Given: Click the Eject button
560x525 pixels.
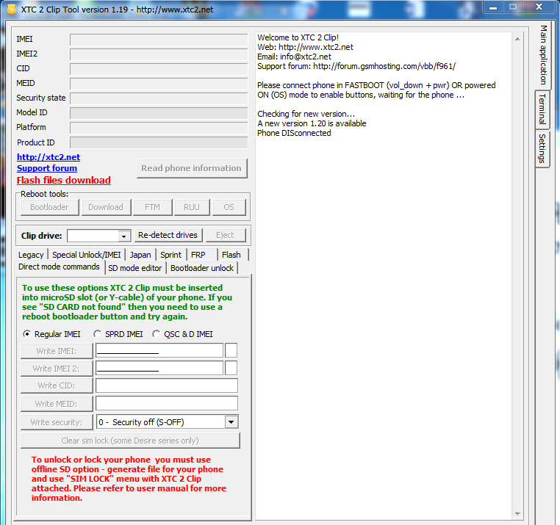Looking at the screenshot, I should [226, 235].
